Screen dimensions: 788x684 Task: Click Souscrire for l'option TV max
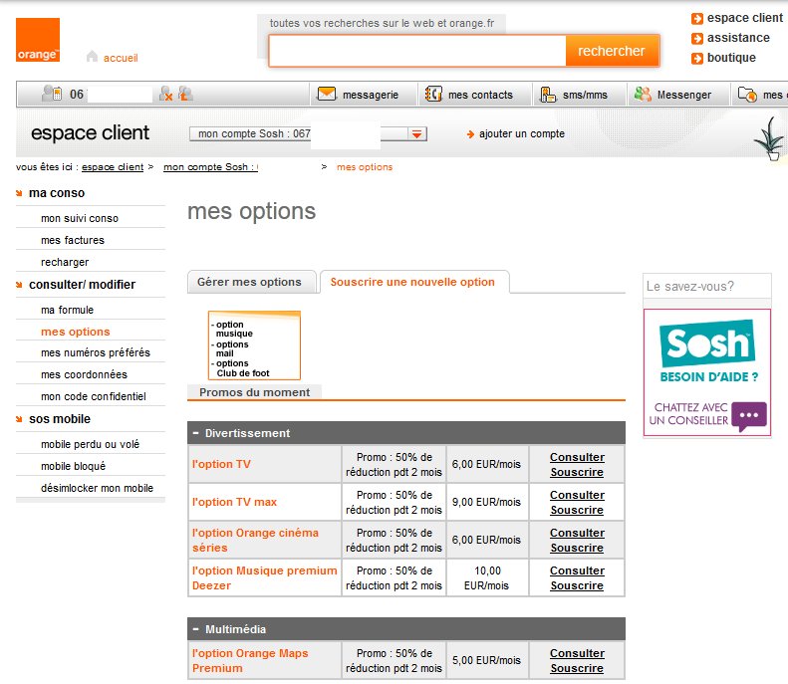click(577, 510)
